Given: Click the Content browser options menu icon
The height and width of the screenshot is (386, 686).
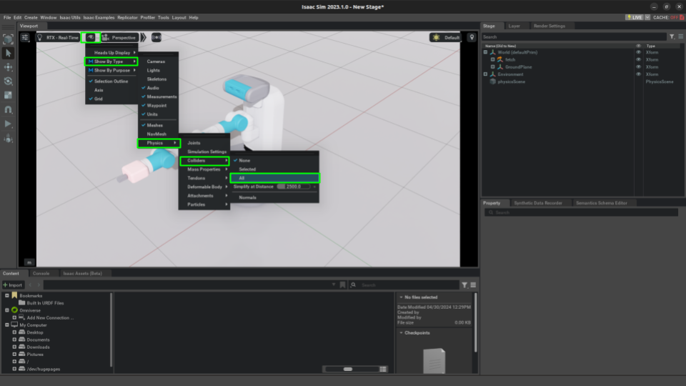Looking at the screenshot, I should click(x=473, y=285).
